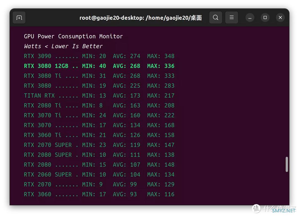Open a new terminal tab

click(x=19, y=18)
